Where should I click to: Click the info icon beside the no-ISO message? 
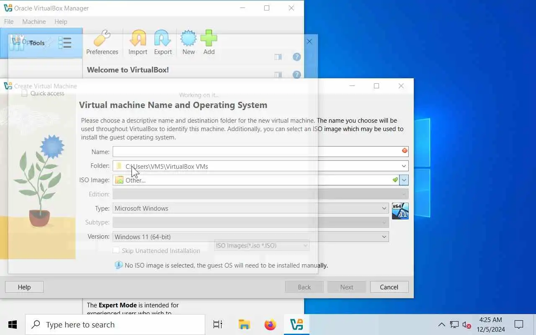(119, 265)
